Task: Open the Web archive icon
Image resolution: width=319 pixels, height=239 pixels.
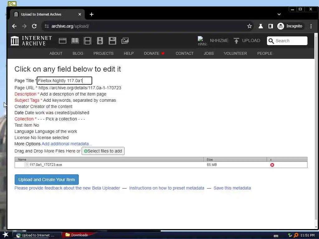Action: pyautogui.click(x=62, y=41)
